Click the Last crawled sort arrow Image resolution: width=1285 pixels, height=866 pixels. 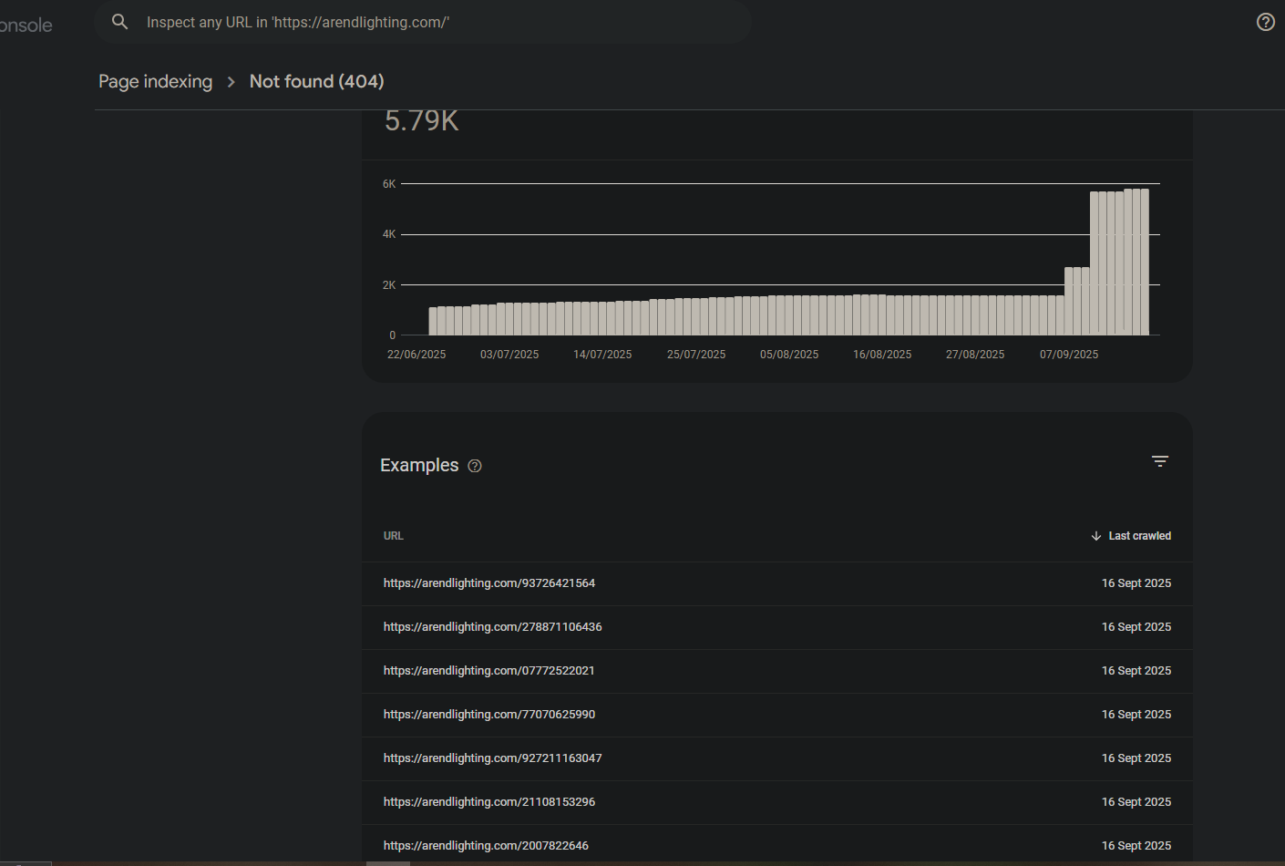click(x=1096, y=536)
